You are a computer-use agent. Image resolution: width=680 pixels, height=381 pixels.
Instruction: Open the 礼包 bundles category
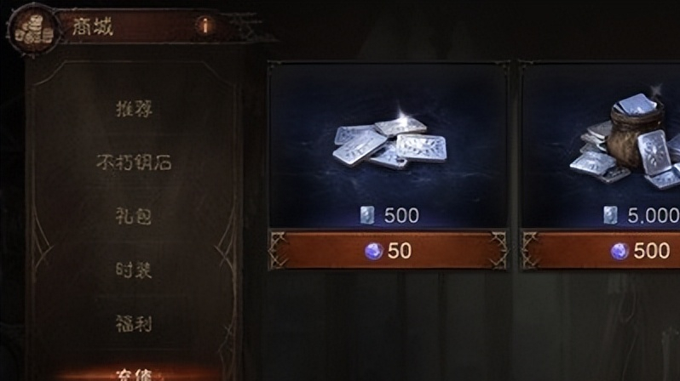(x=134, y=216)
